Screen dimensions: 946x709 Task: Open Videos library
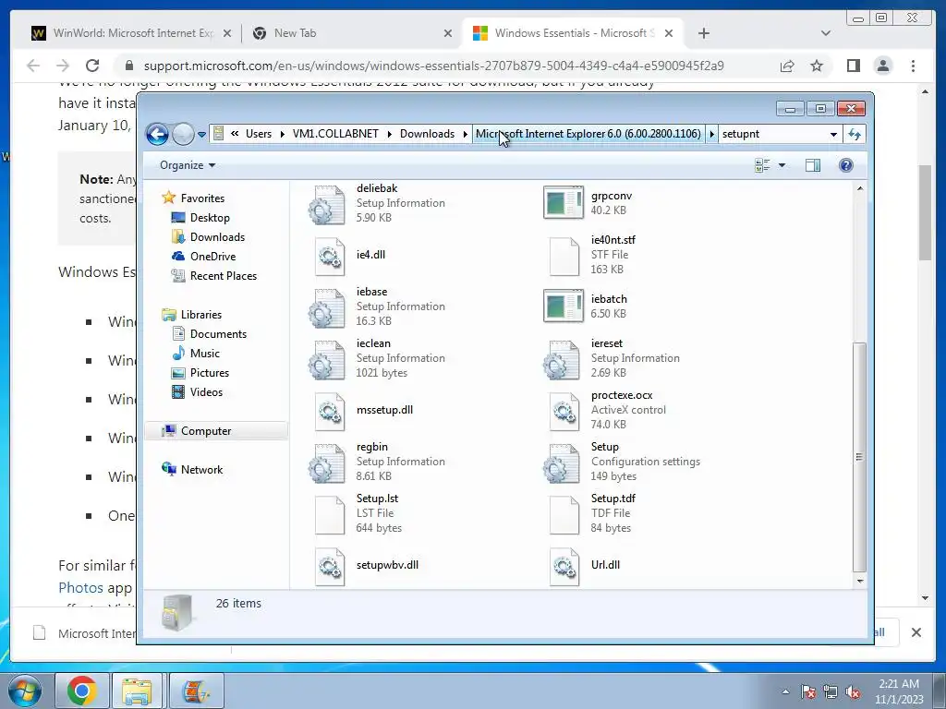[x=206, y=391]
